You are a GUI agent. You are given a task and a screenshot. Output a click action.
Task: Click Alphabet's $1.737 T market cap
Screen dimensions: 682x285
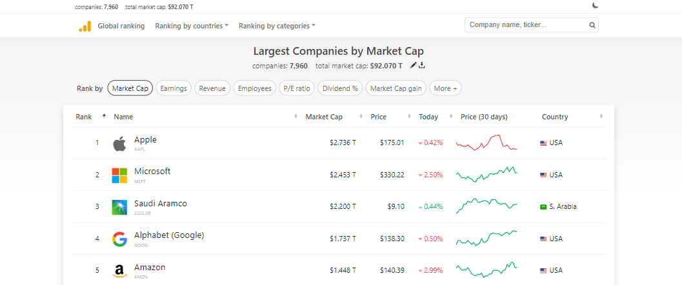pyautogui.click(x=343, y=239)
